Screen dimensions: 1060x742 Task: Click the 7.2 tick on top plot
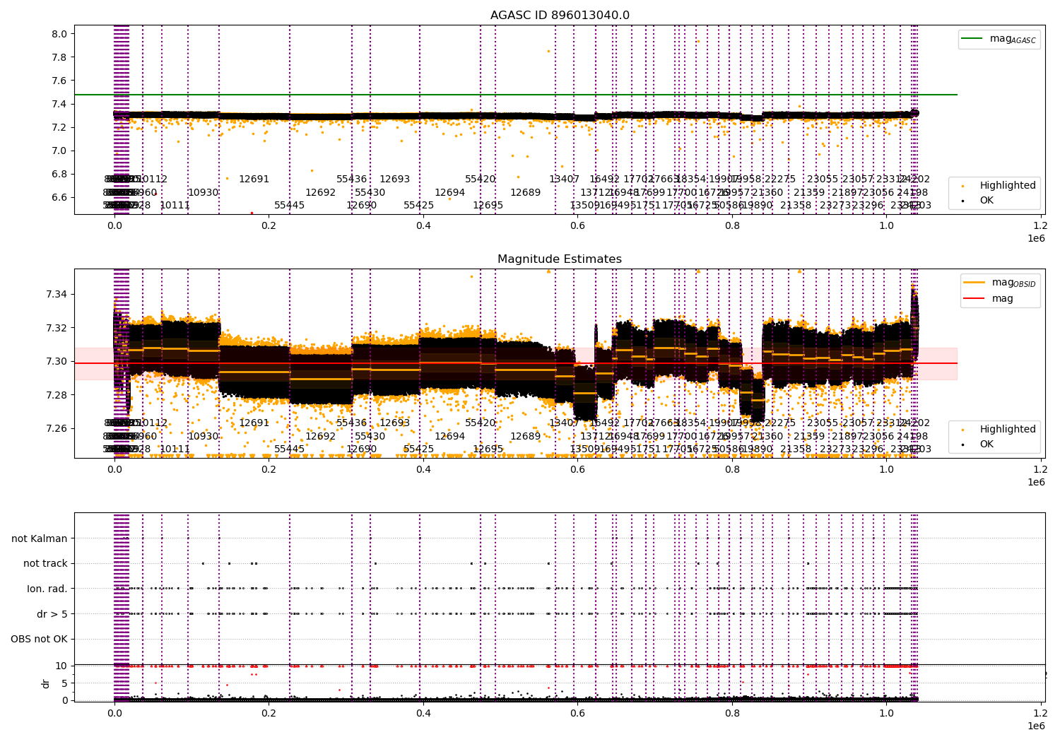pyautogui.click(x=59, y=127)
